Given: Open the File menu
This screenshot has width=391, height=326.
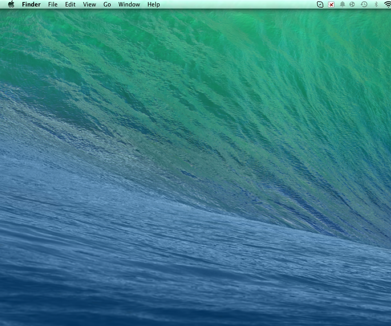Looking at the screenshot, I should pyautogui.click(x=53, y=4).
